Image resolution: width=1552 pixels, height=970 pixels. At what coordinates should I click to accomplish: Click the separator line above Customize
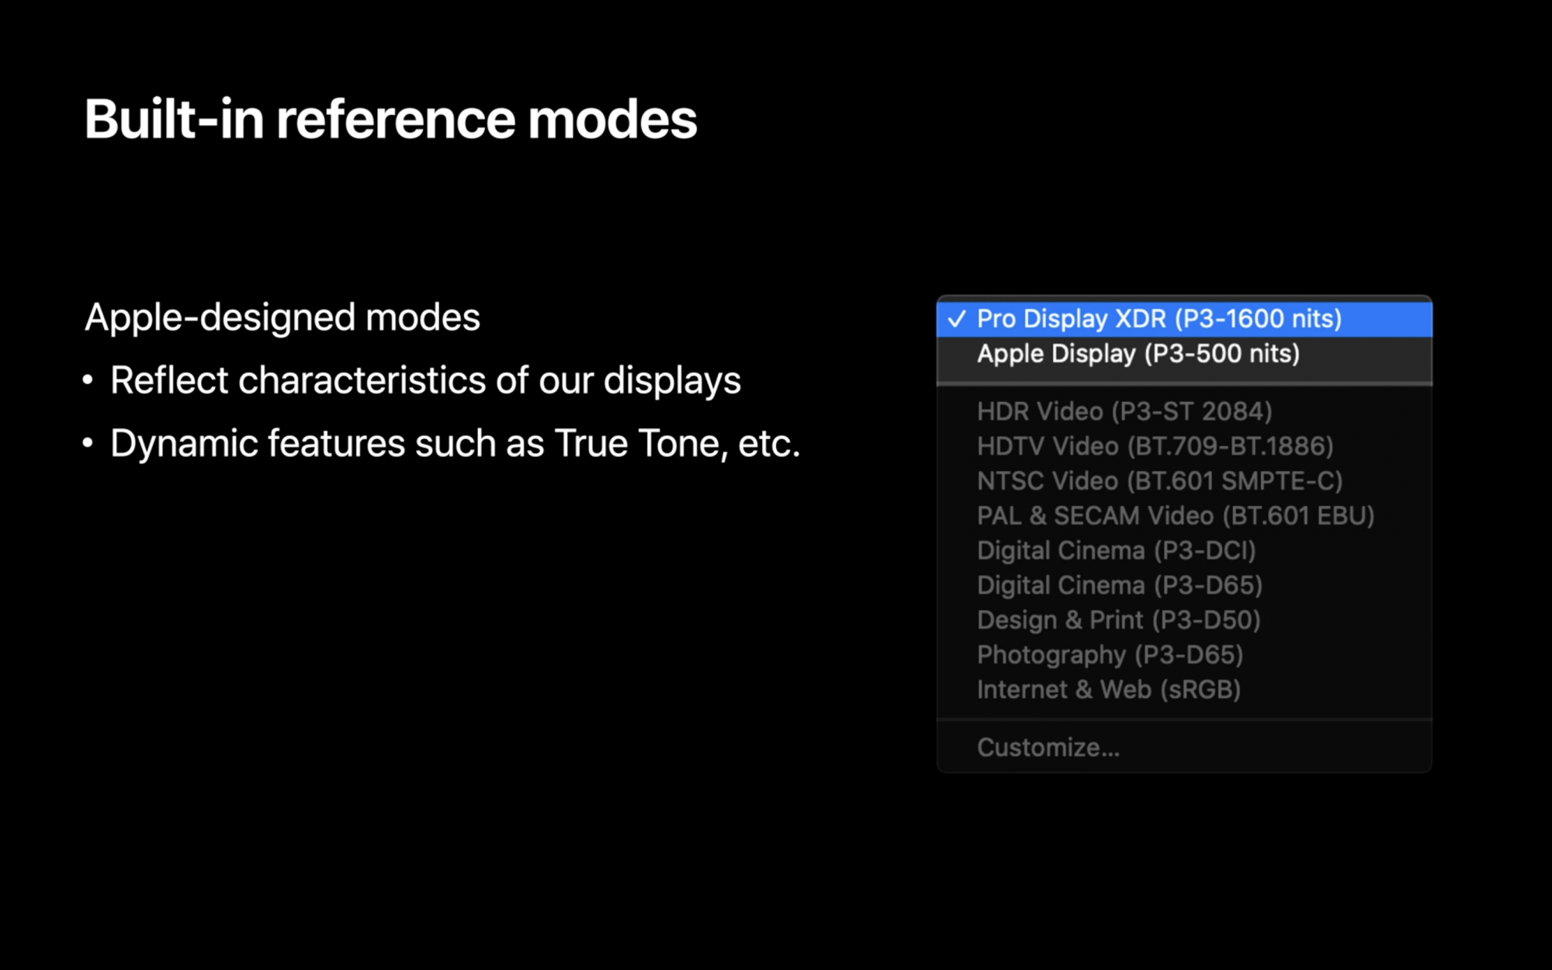(1184, 719)
